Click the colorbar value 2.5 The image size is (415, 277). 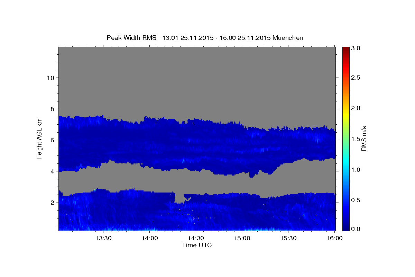pyautogui.click(x=356, y=78)
